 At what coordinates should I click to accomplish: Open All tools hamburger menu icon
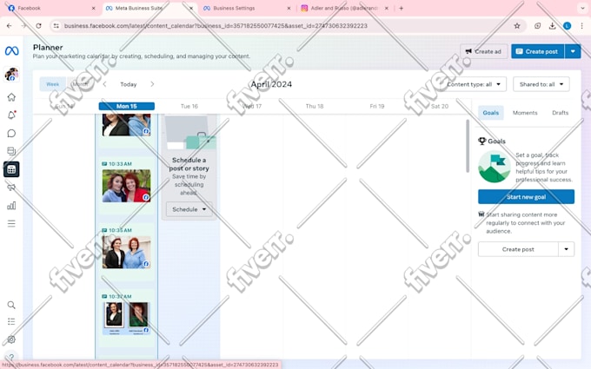[11, 224]
